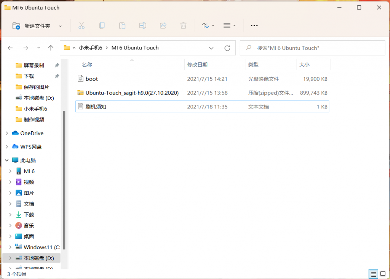
Task: Expand the address bar history dropdown
Action: pos(211,48)
